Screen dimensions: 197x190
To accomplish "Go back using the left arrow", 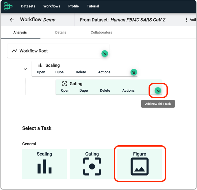I will click(x=12, y=20).
